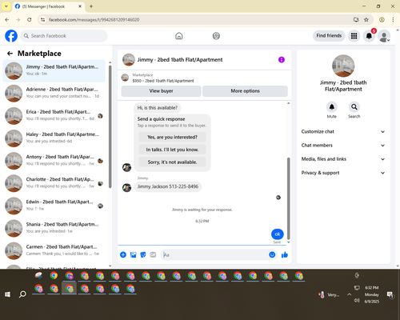
Task: Click the Facebook logo icon
Action: click(11, 36)
